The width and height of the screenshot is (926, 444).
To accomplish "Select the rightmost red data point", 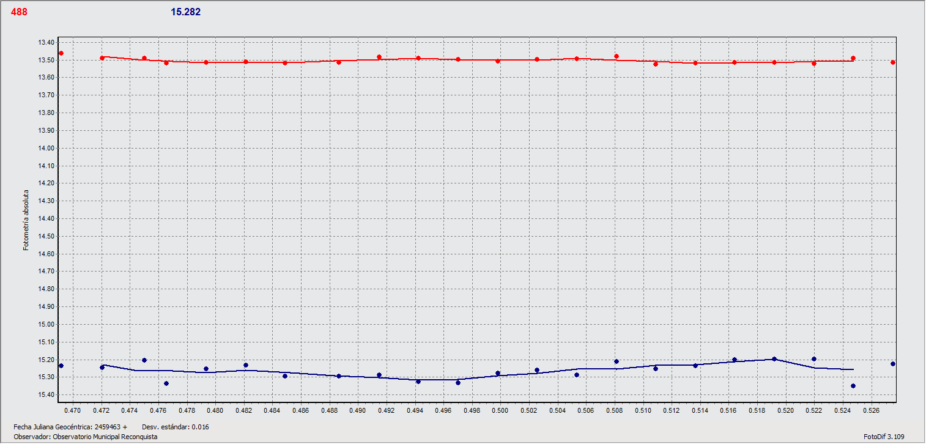I will tap(893, 62).
